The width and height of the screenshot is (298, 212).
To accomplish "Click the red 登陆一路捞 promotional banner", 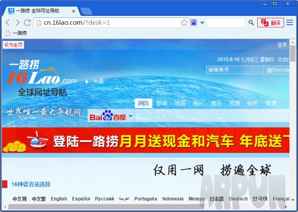I will [x=146, y=140].
